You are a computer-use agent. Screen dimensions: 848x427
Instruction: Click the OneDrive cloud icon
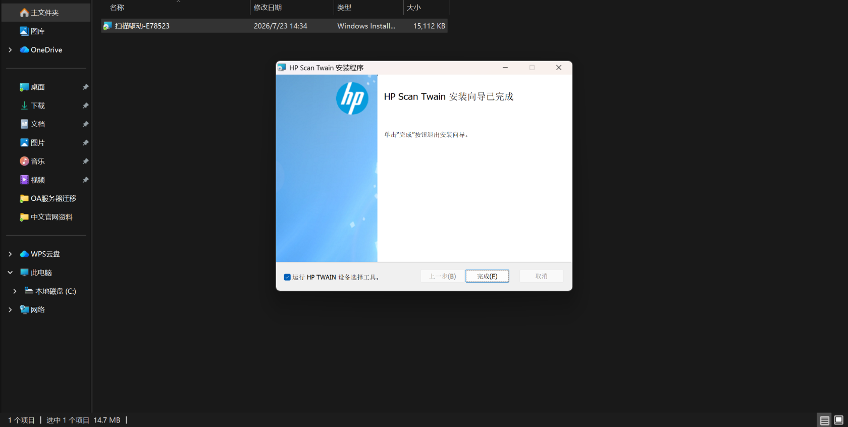click(24, 50)
